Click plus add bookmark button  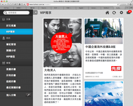pyautogui.click(x=24, y=5)
